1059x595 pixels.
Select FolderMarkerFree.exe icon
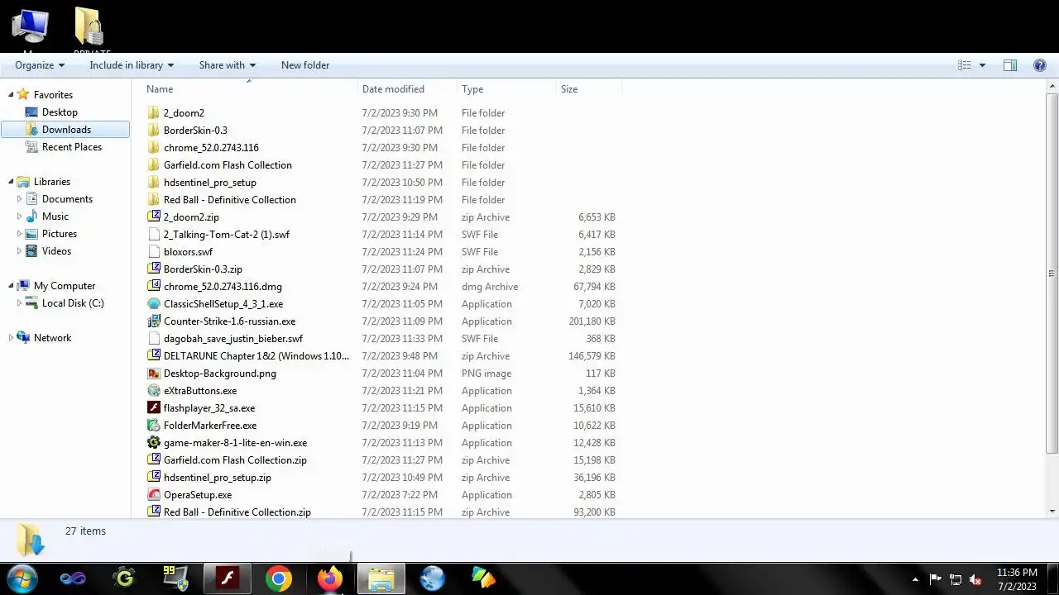(153, 426)
